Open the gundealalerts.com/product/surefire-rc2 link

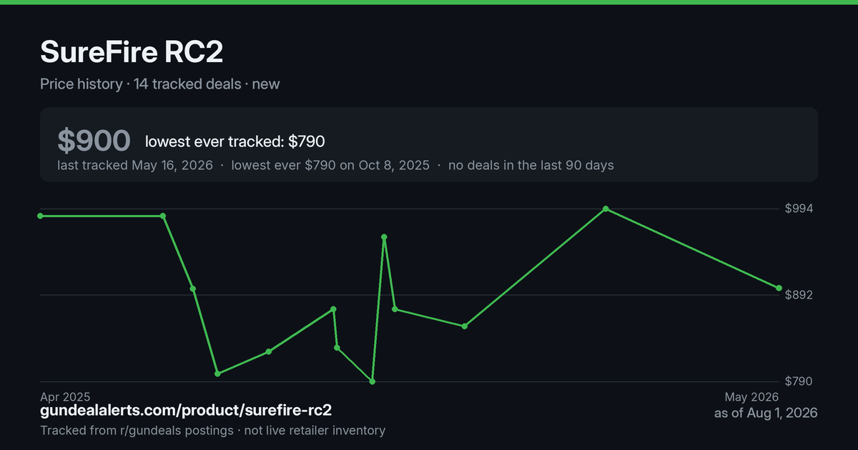[x=186, y=411]
